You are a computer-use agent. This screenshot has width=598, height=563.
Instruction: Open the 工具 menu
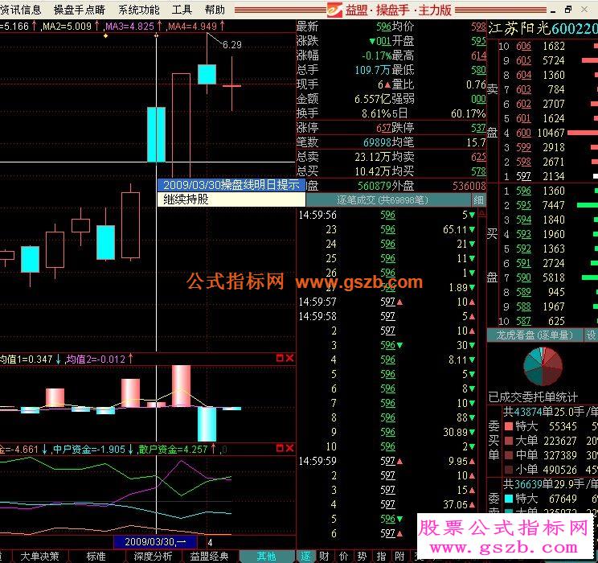(x=182, y=9)
